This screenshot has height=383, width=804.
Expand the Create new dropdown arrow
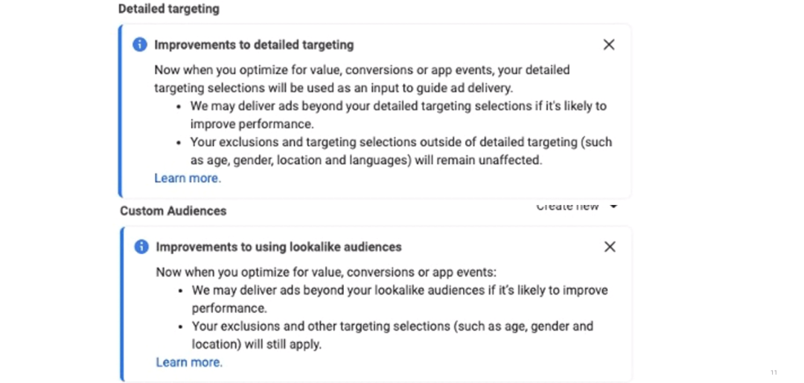[x=613, y=206]
